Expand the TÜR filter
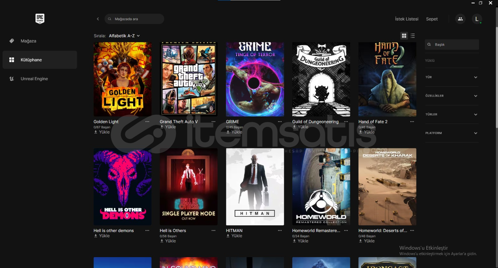 point(452,77)
